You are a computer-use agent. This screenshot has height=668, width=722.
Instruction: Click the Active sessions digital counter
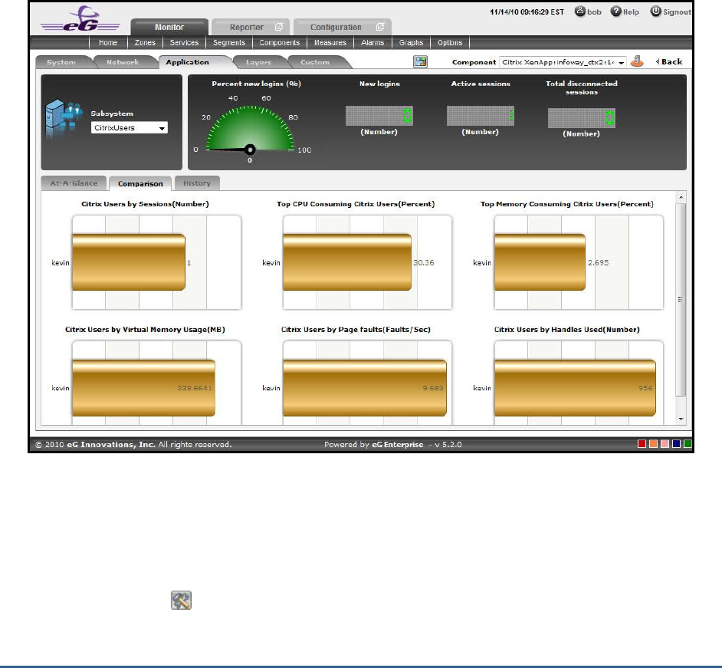pos(481,116)
